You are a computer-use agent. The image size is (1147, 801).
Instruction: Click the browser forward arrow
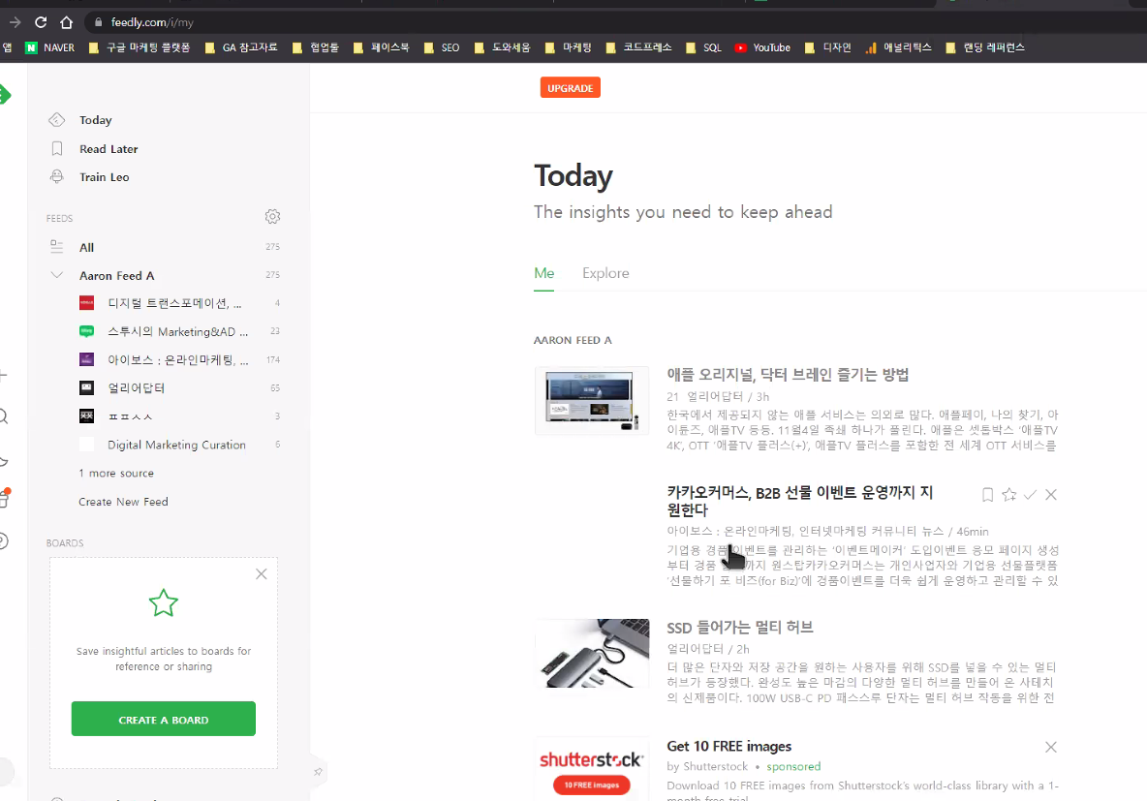coord(15,22)
